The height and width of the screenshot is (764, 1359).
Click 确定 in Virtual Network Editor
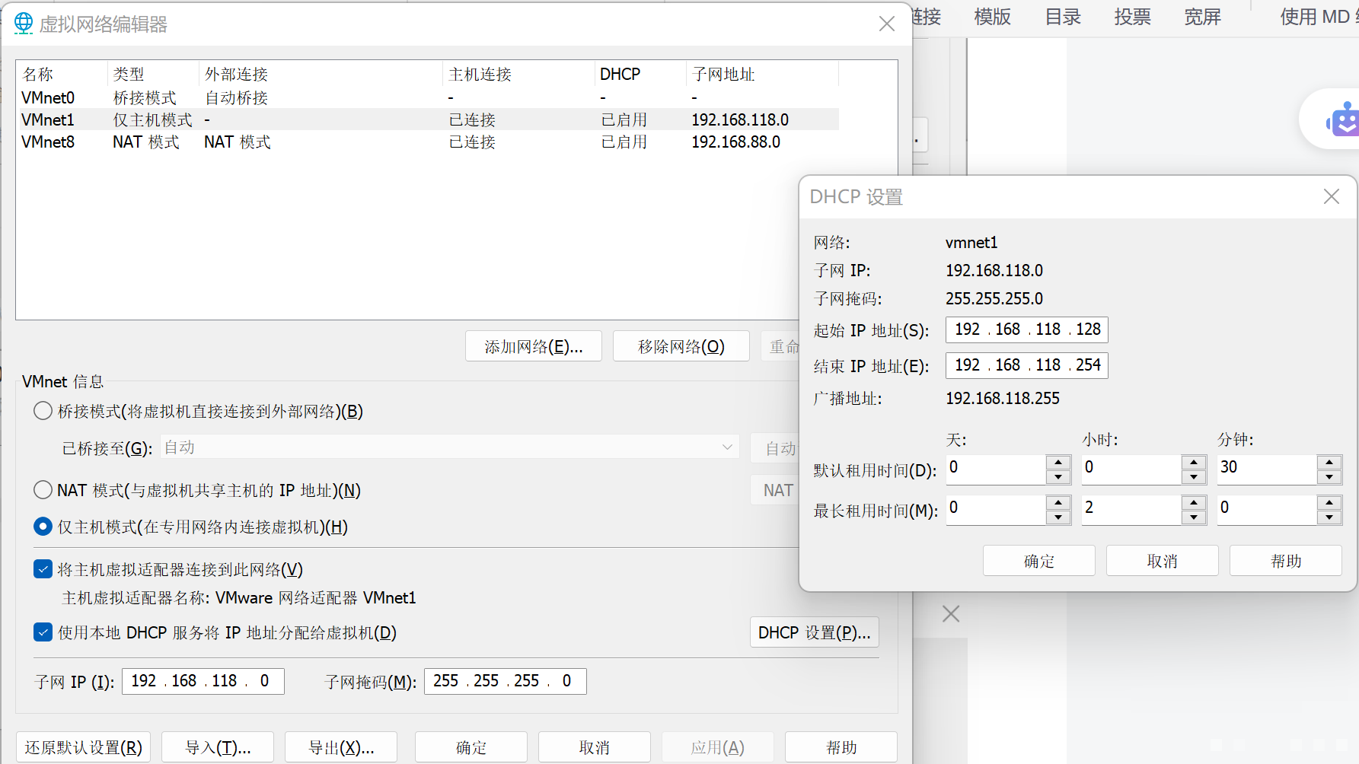tap(471, 747)
